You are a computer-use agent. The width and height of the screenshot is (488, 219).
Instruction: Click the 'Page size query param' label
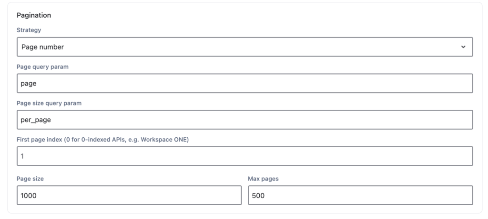(x=49, y=103)
